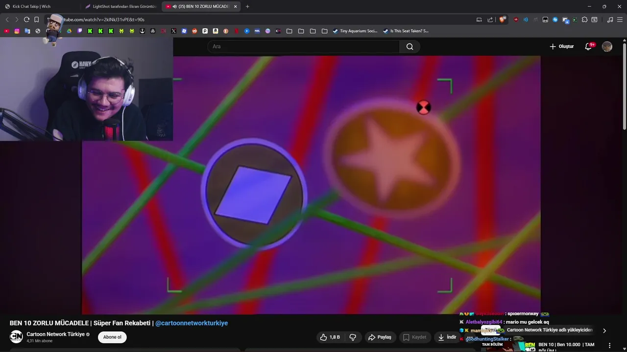The width and height of the screenshot is (627, 352).
Task: Open the Twitch bookmark icon
Action: (80, 31)
